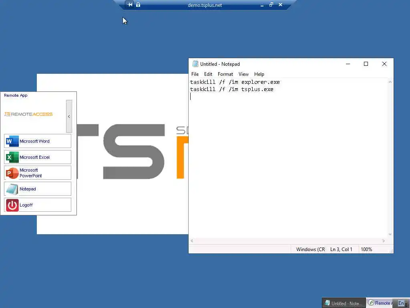This screenshot has height=308, width=410.
Task: Click the Excel icon in Remote App list
Action: (12, 157)
